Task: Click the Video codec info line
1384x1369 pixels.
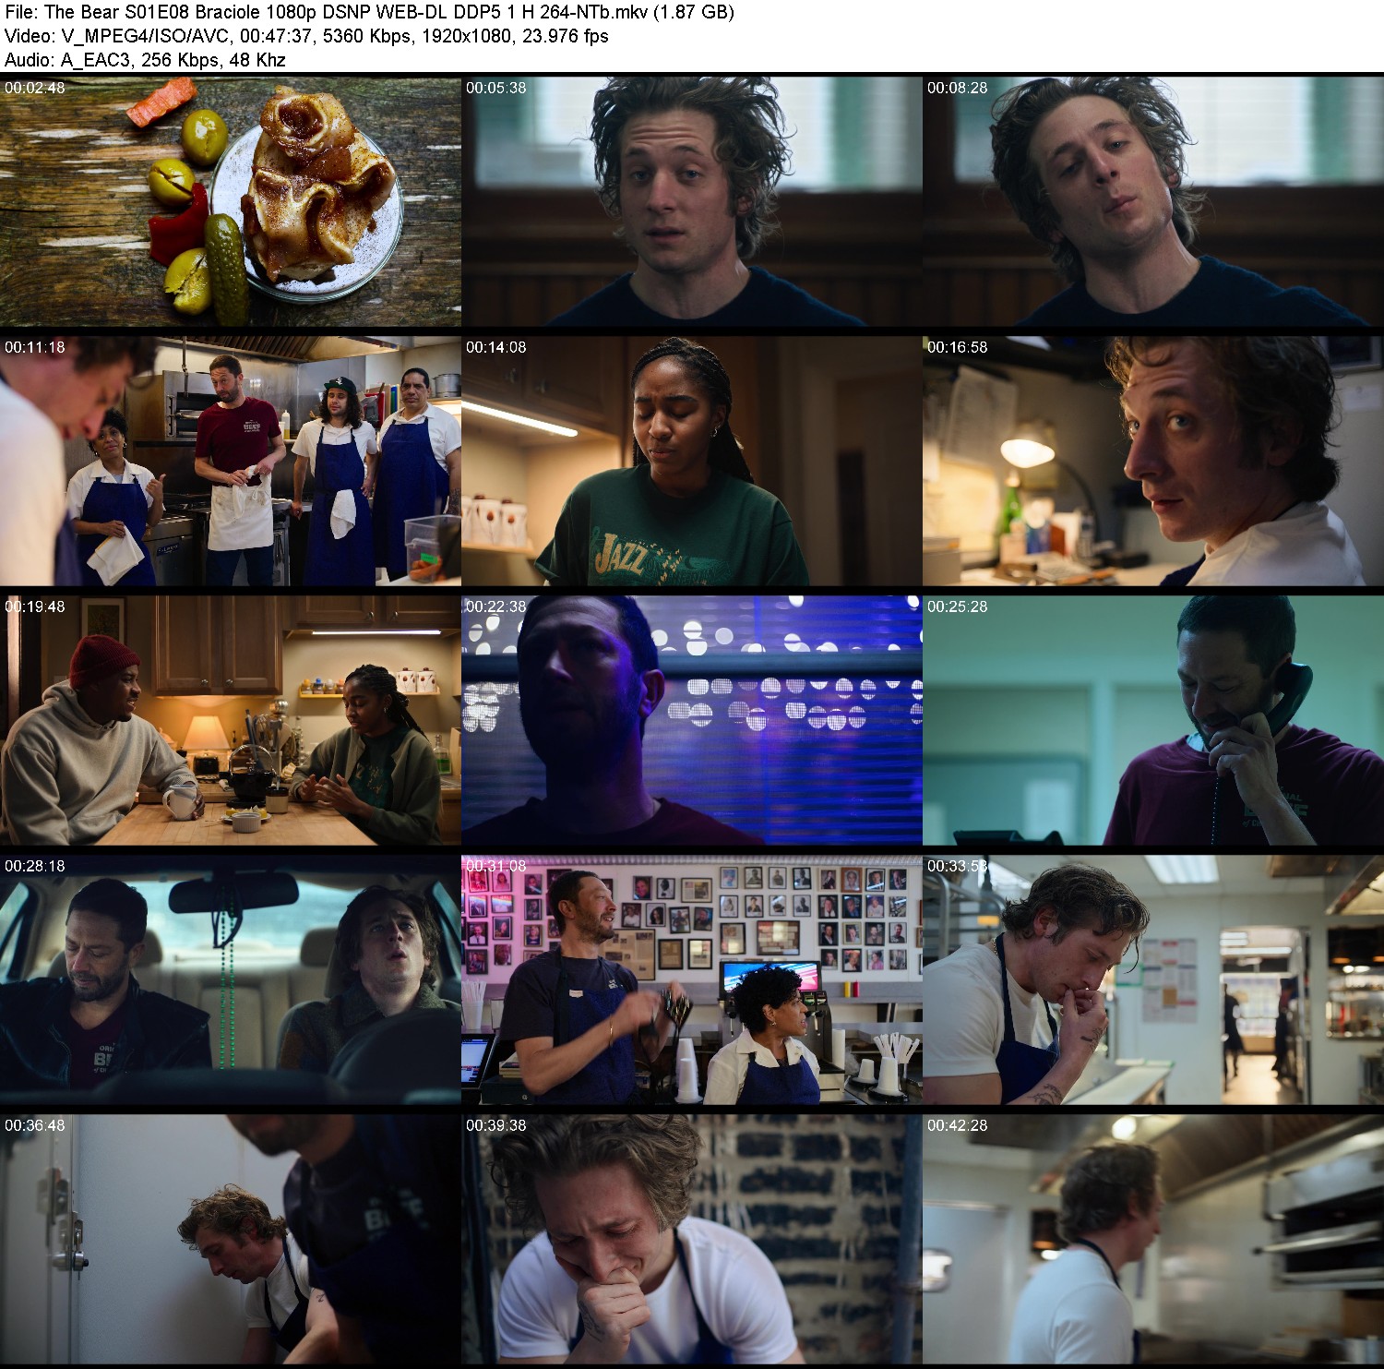Action: pos(306,36)
